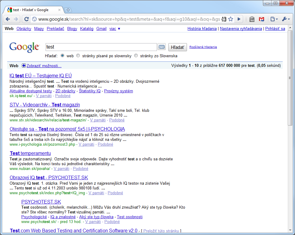The image size is (295, 235).
Task: Click the scrollbar down arrow
Action: (290, 230)
